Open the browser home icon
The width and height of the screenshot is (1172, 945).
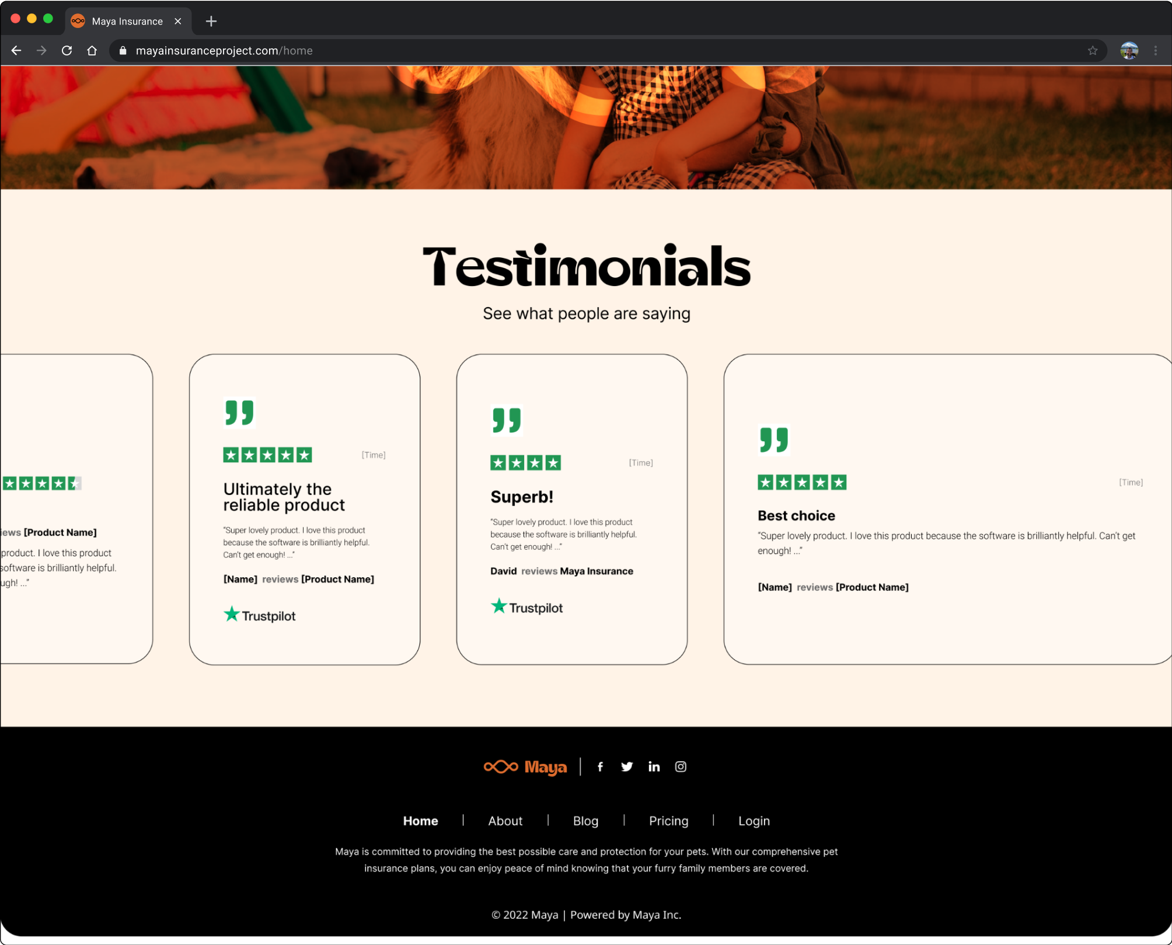pyautogui.click(x=92, y=51)
